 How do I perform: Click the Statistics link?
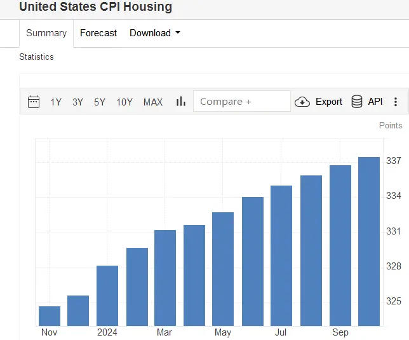[37, 57]
